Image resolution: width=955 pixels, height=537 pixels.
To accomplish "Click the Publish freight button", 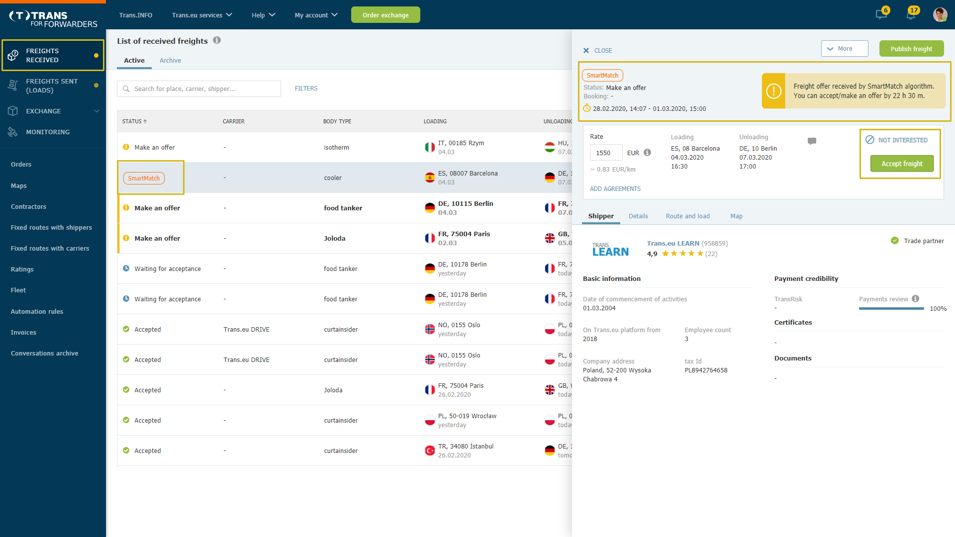I will 911,49.
